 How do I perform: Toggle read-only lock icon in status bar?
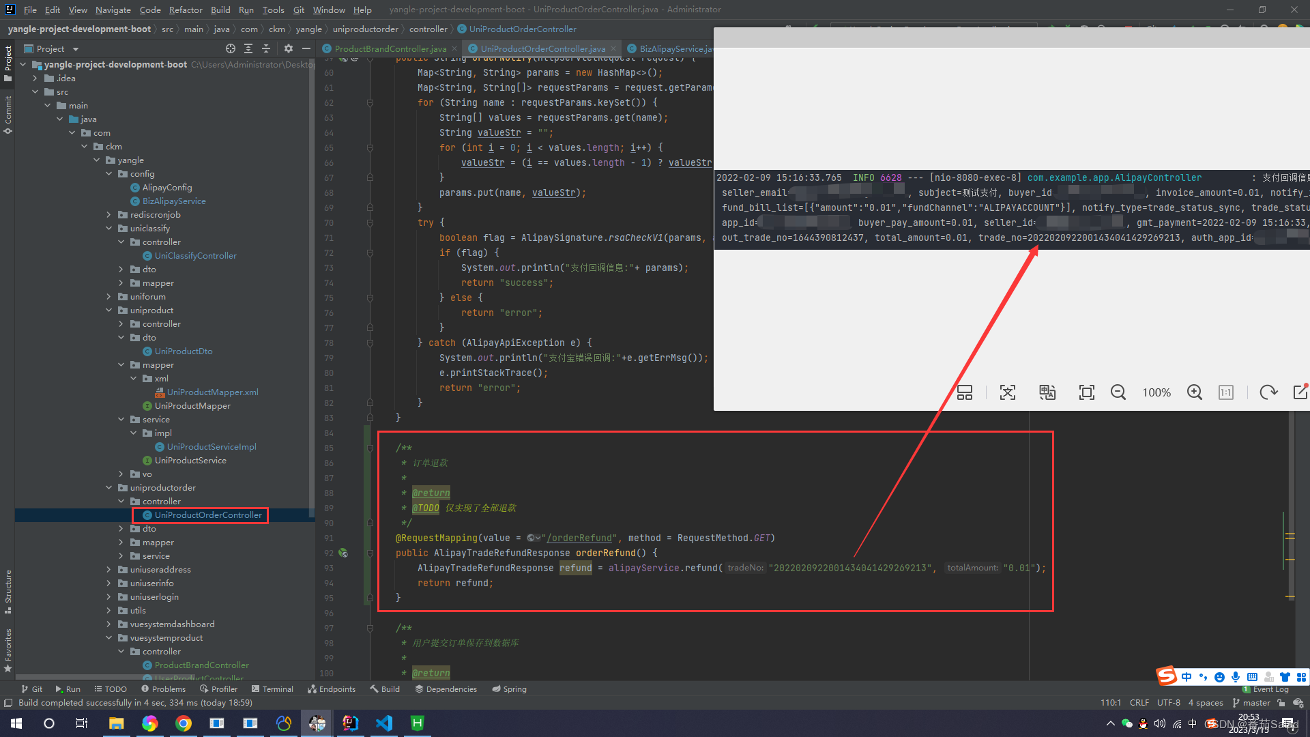coord(1281,703)
